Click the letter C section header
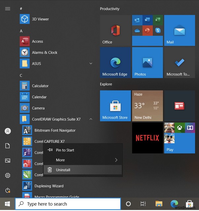 click(21, 76)
